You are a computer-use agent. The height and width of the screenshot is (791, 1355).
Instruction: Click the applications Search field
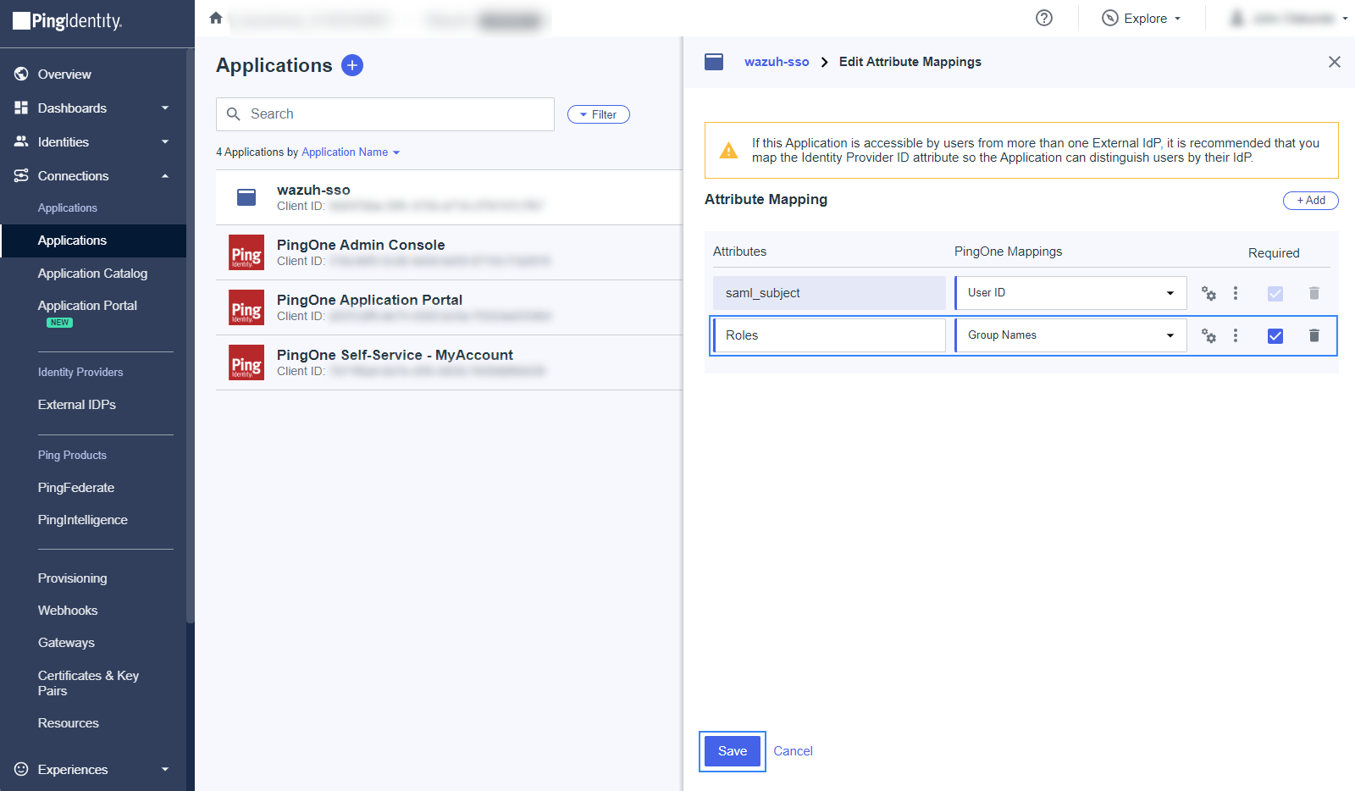coord(385,114)
